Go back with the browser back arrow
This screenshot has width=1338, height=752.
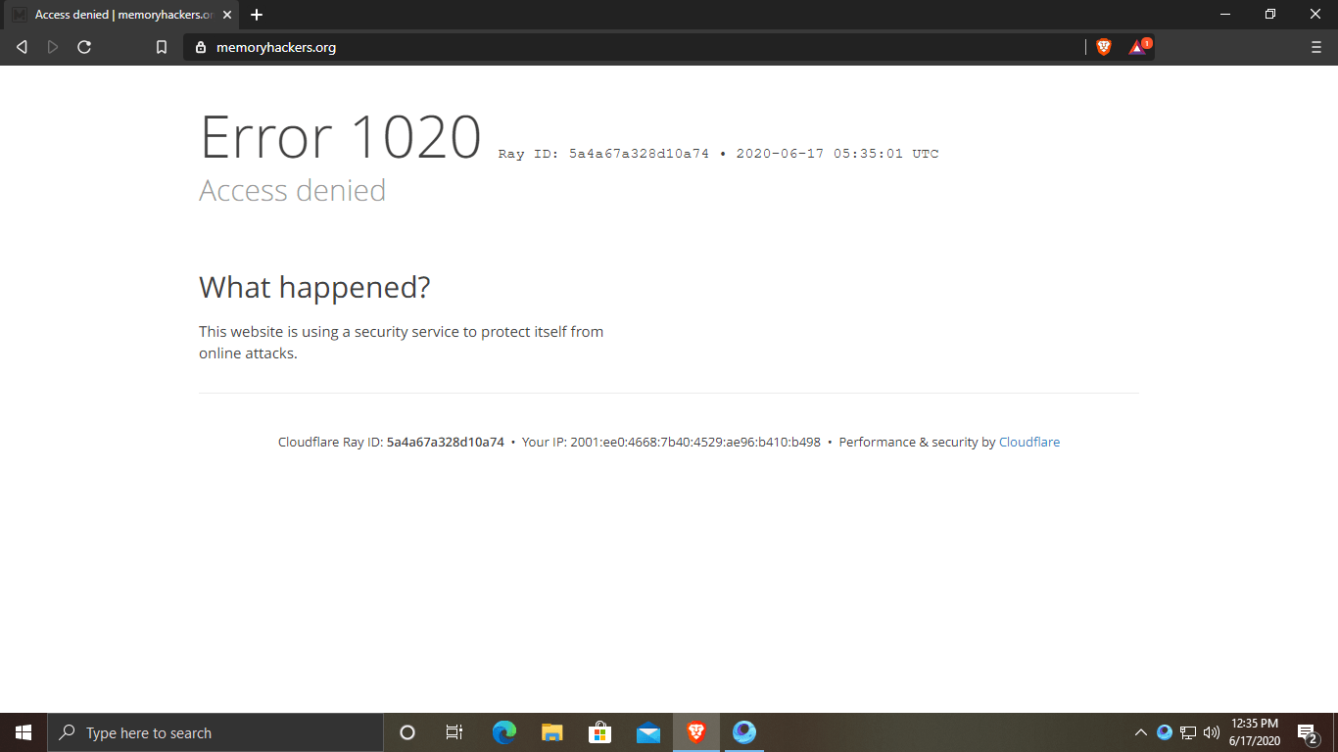[22, 47]
